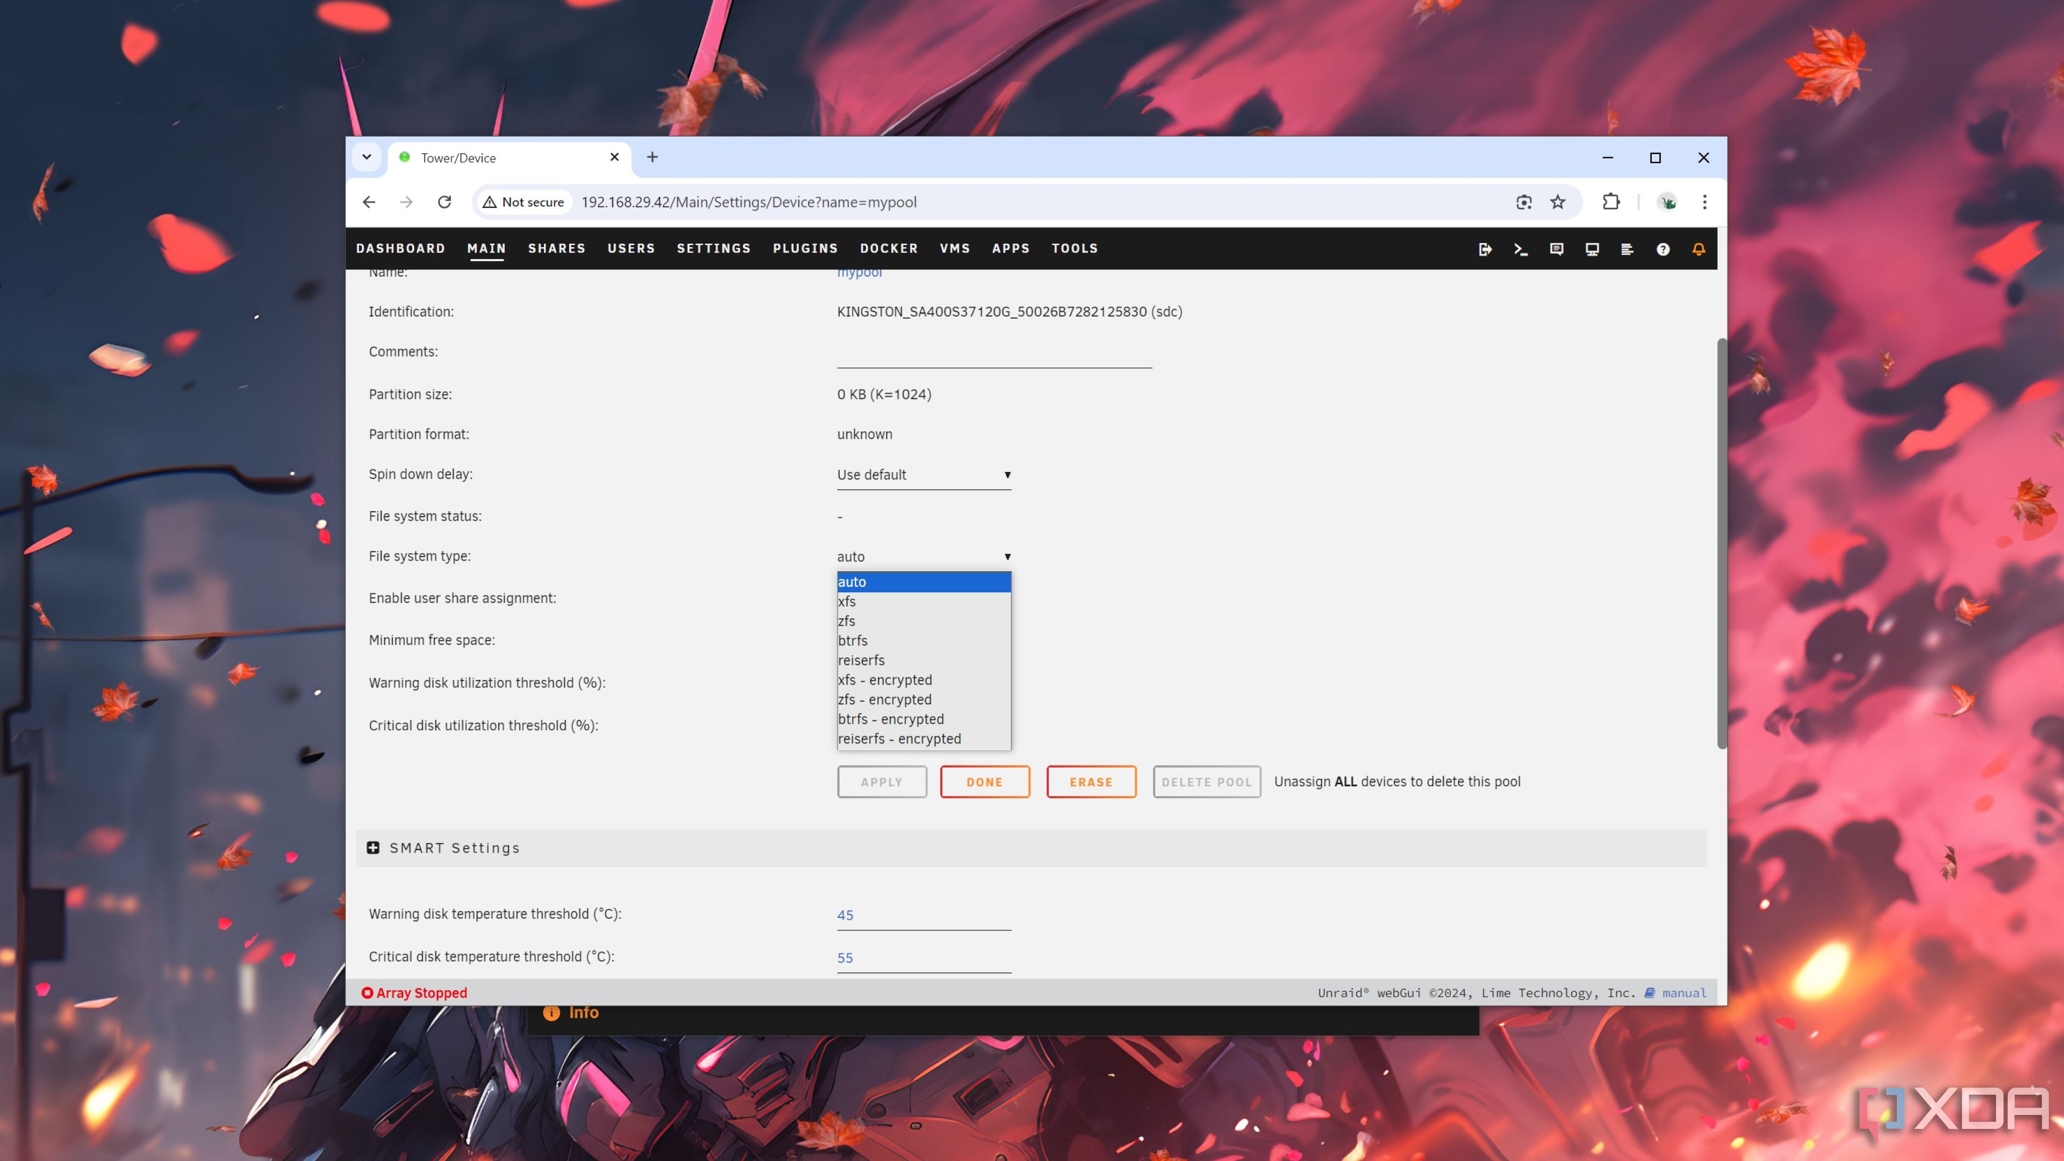Screen dimensions: 2064x1161
Task: Close the Tower/Device tab
Action: click(614, 157)
